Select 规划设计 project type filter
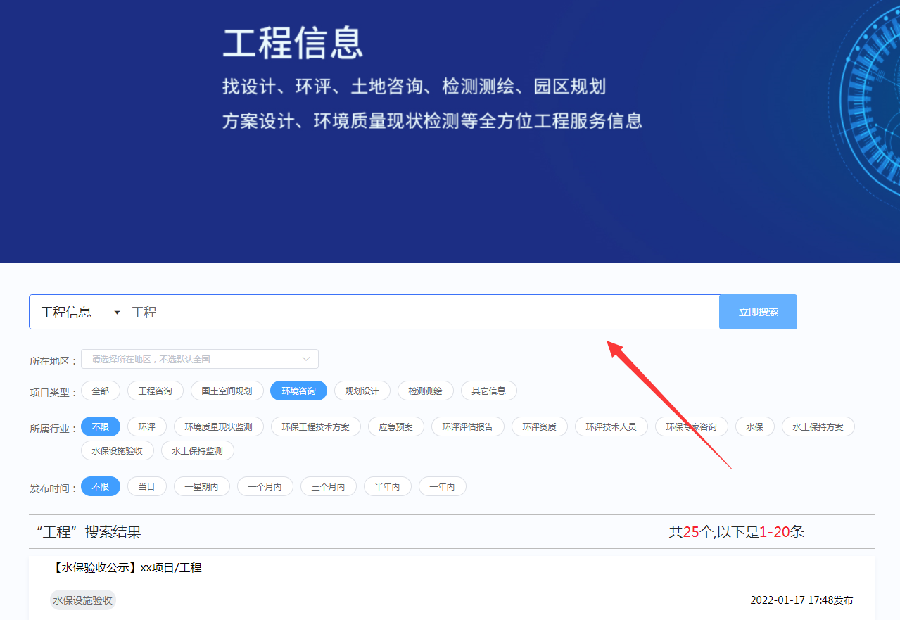This screenshot has width=900, height=620. 362,391
